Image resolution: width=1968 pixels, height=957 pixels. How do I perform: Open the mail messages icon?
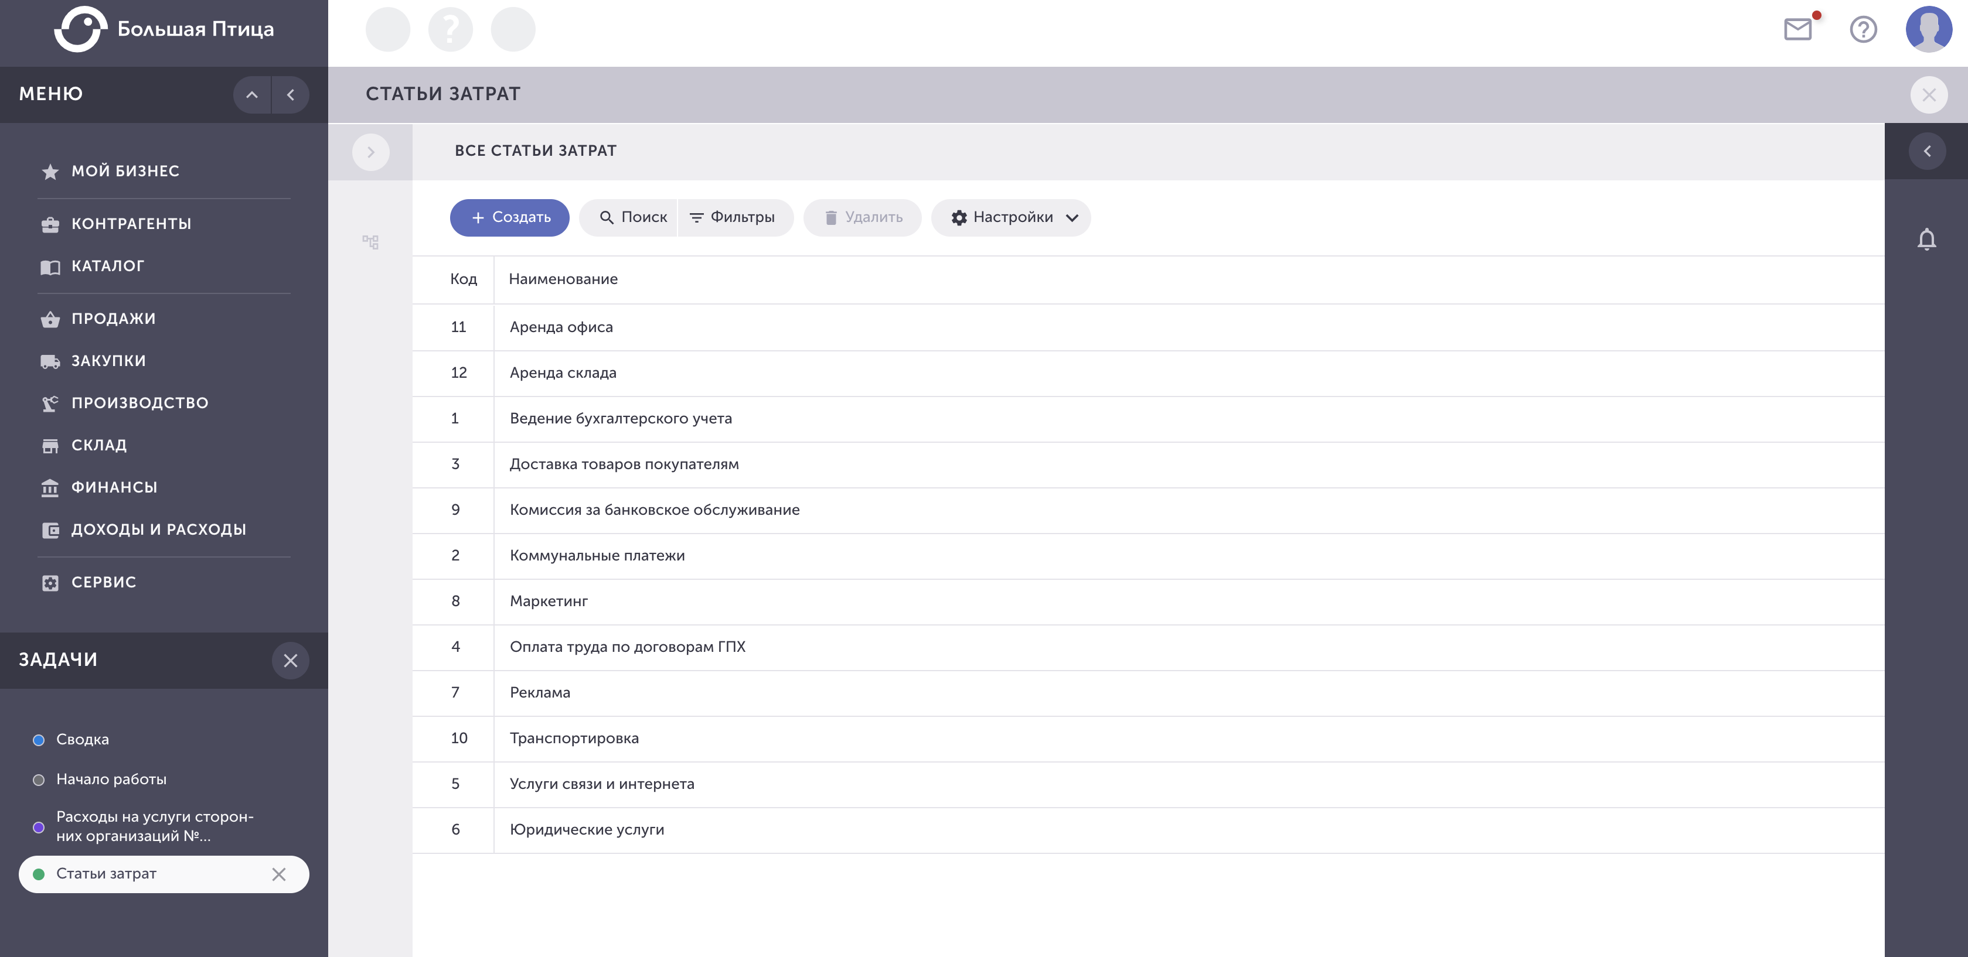coord(1797,29)
